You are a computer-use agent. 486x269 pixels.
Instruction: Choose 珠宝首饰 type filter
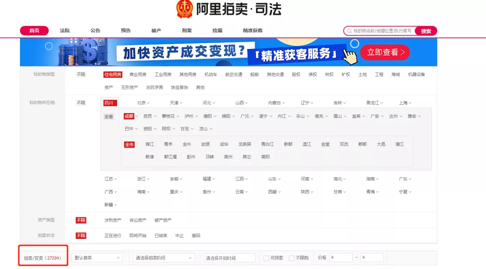pyautogui.click(x=180, y=88)
